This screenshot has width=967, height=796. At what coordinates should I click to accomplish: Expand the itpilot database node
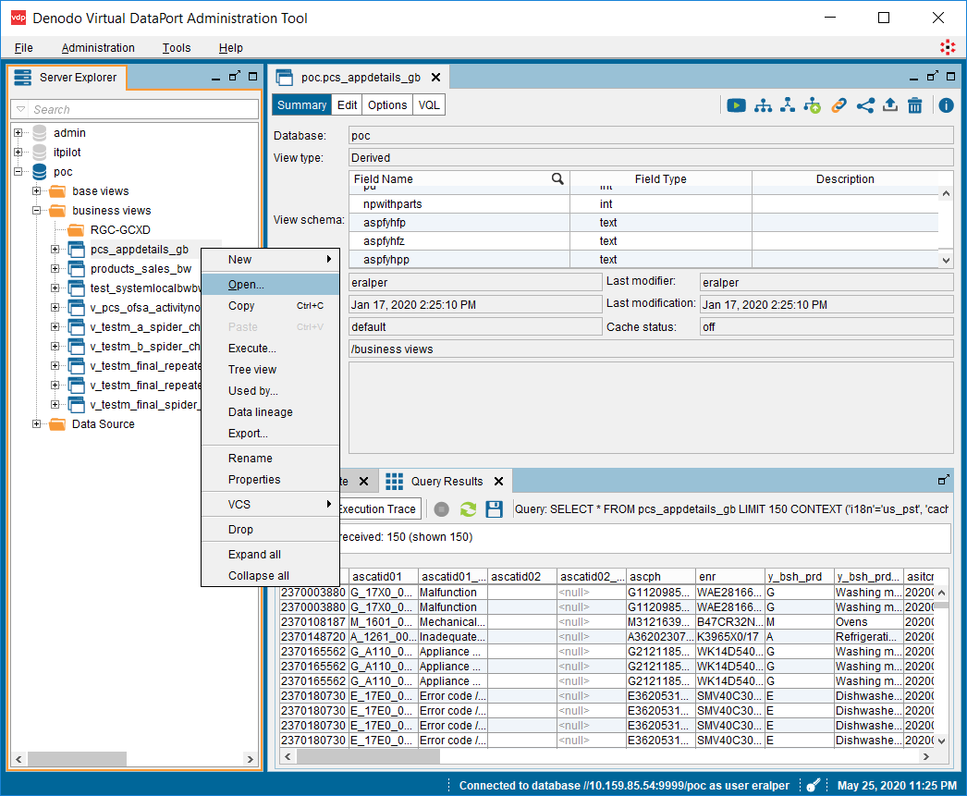pyautogui.click(x=18, y=152)
